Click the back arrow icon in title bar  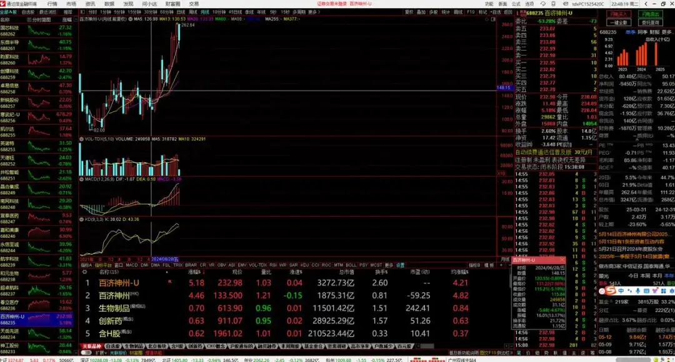(646, 4)
